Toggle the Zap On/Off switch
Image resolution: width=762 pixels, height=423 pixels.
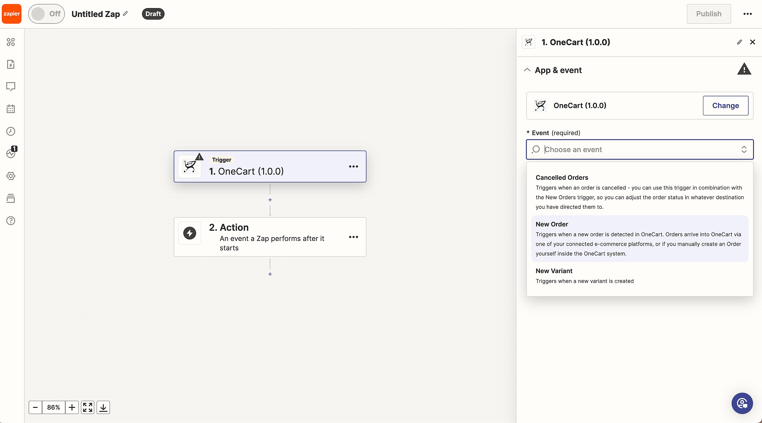(46, 14)
